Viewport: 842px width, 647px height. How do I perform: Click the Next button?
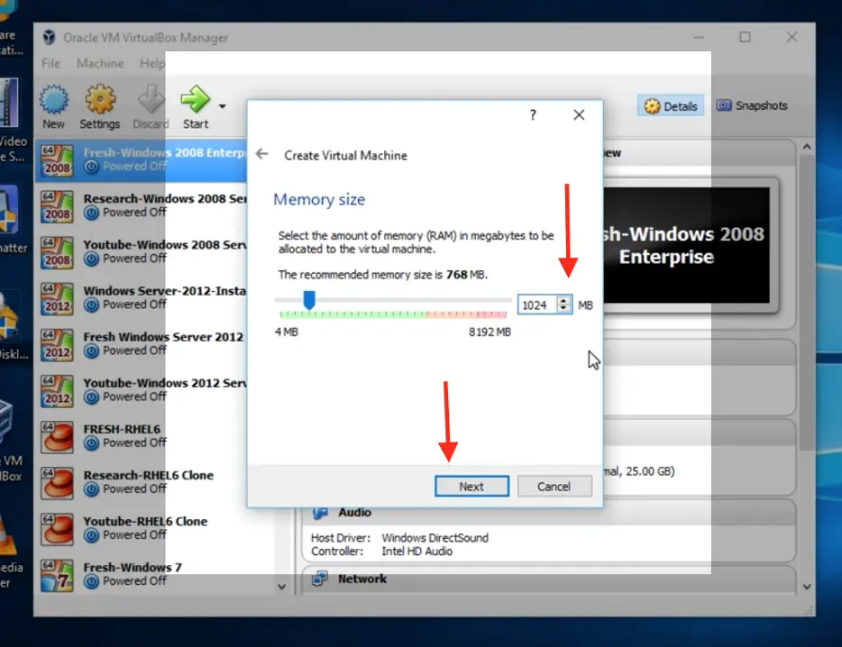[471, 486]
